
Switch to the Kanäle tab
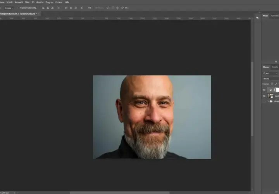[x=275, y=67]
